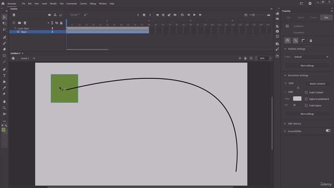Image resolution: width=334 pixels, height=188 pixels.
Task: Open the Info panel icon
Action: (x=277, y=31)
